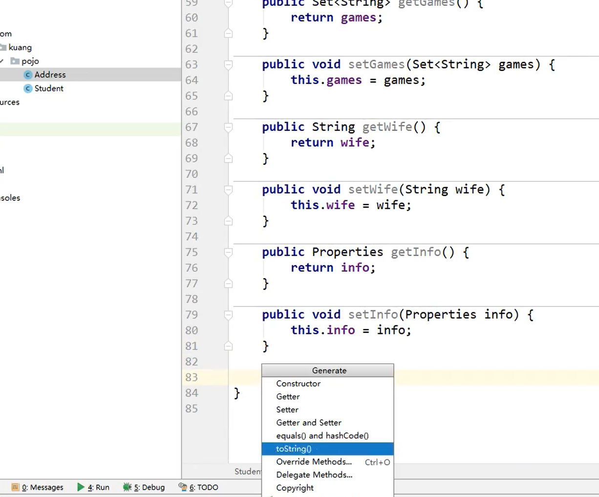This screenshot has height=497, width=599.
Task: Click the getWife method name
Action: [387, 127]
